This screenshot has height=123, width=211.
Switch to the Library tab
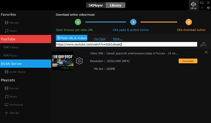[115, 5]
